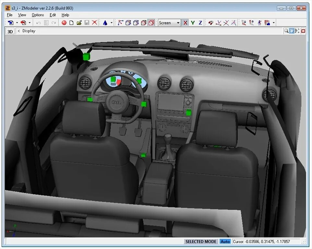312x249 pixels.
Task: Open the Options menu
Action: (x=38, y=15)
